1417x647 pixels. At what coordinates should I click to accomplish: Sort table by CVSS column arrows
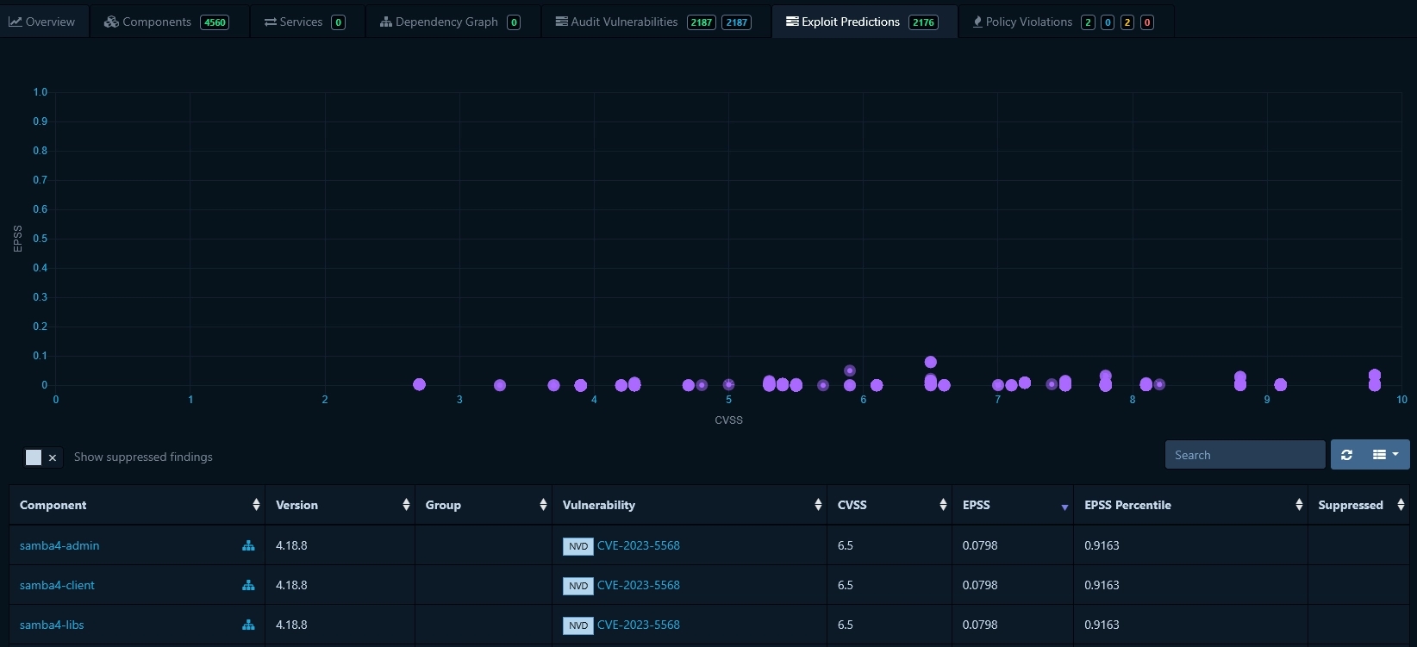pos(943,505)
